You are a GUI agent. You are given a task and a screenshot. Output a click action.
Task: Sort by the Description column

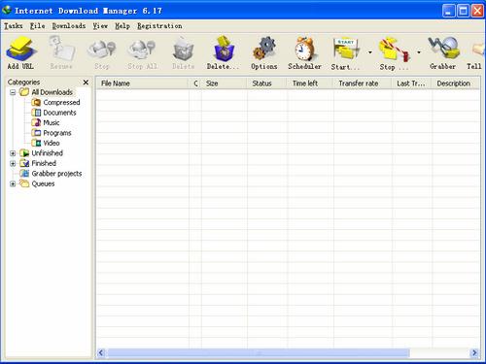coord(456,83)
